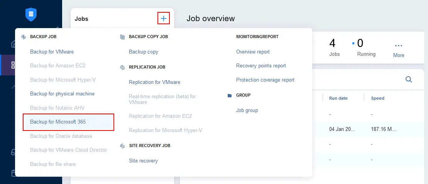
Task: Click the Job overview heading
Action: [210, 18]
